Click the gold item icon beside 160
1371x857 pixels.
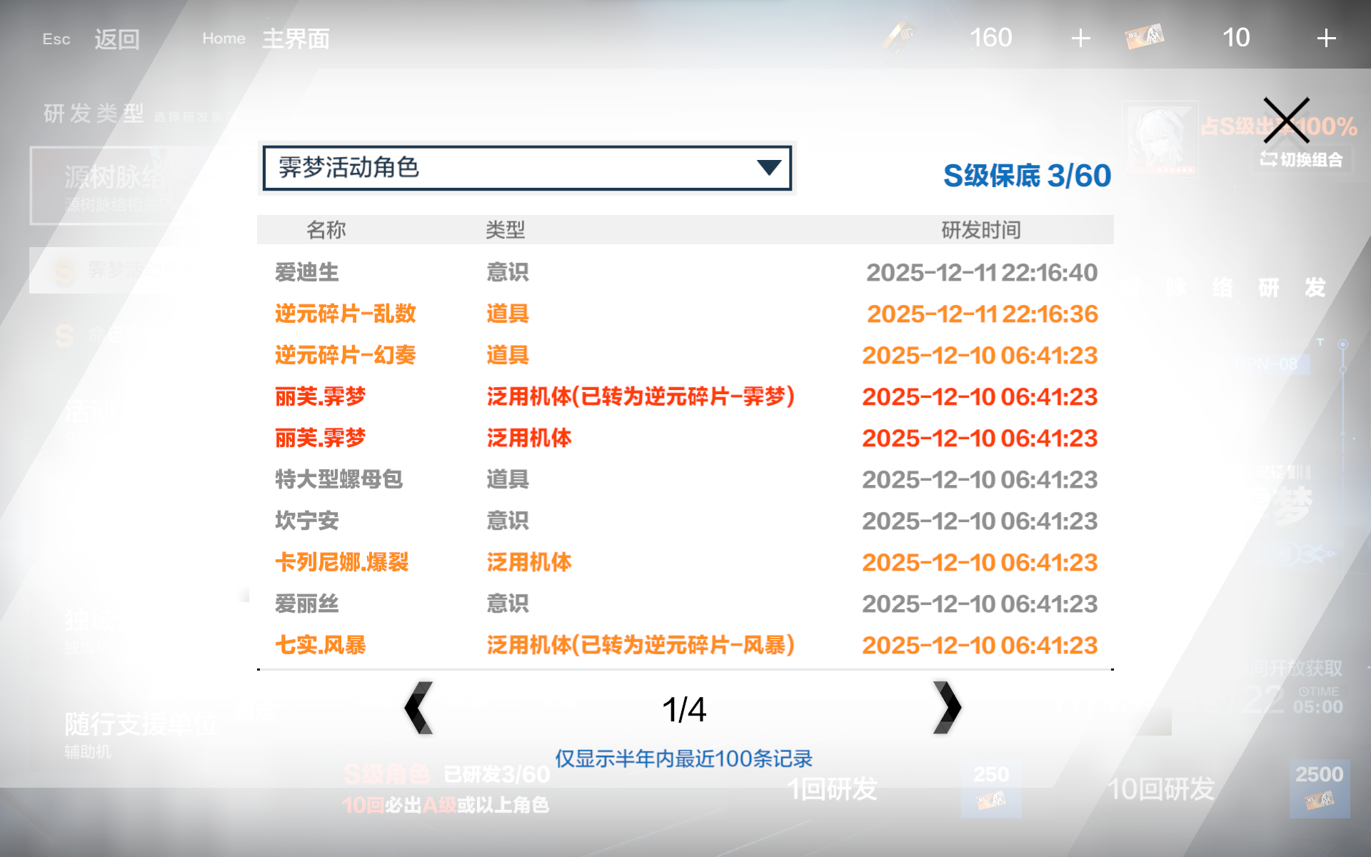899,36
